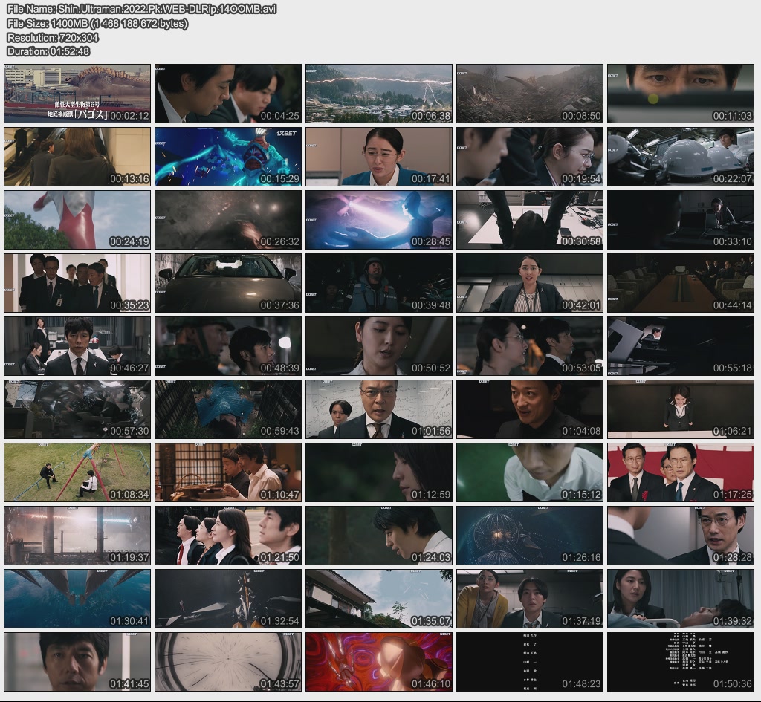Viewport: 761px width, 702px height.
Task: Click the File Name text line
Action: [x=152, y=9]
